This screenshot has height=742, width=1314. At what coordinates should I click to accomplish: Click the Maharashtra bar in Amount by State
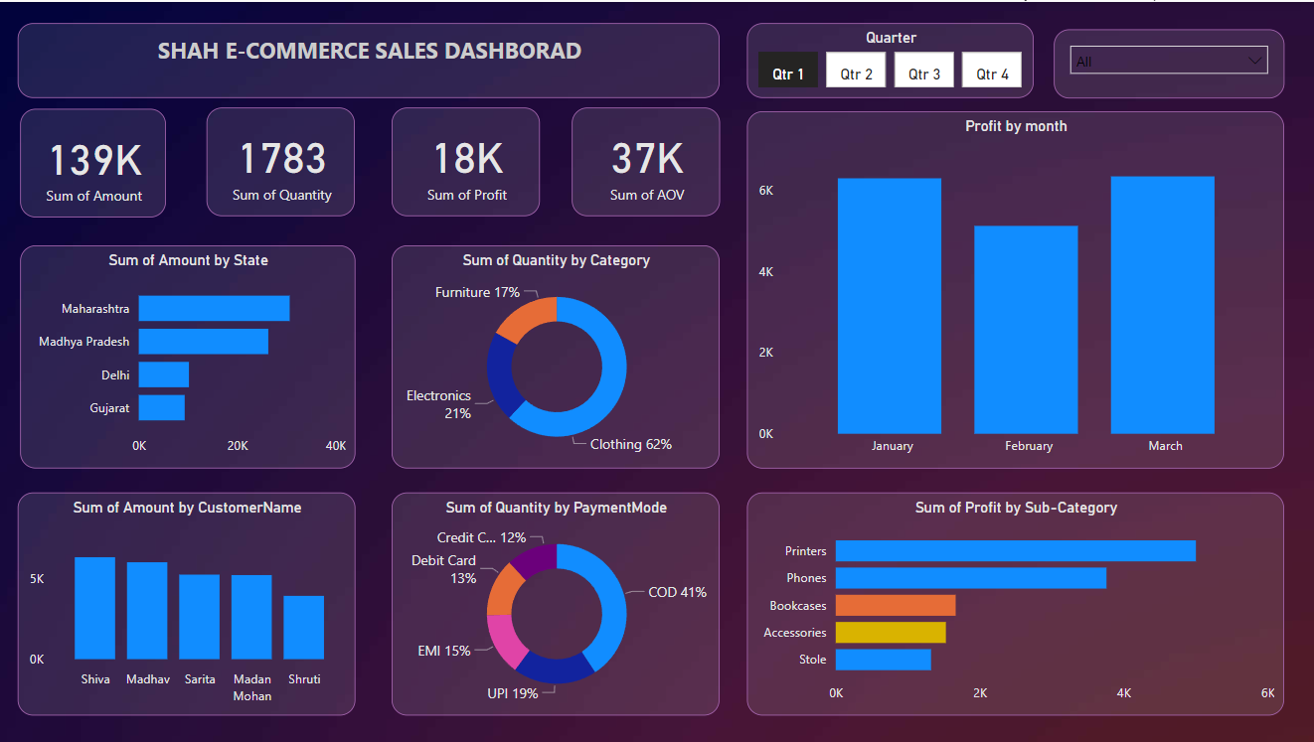click(x=214, y=308)
